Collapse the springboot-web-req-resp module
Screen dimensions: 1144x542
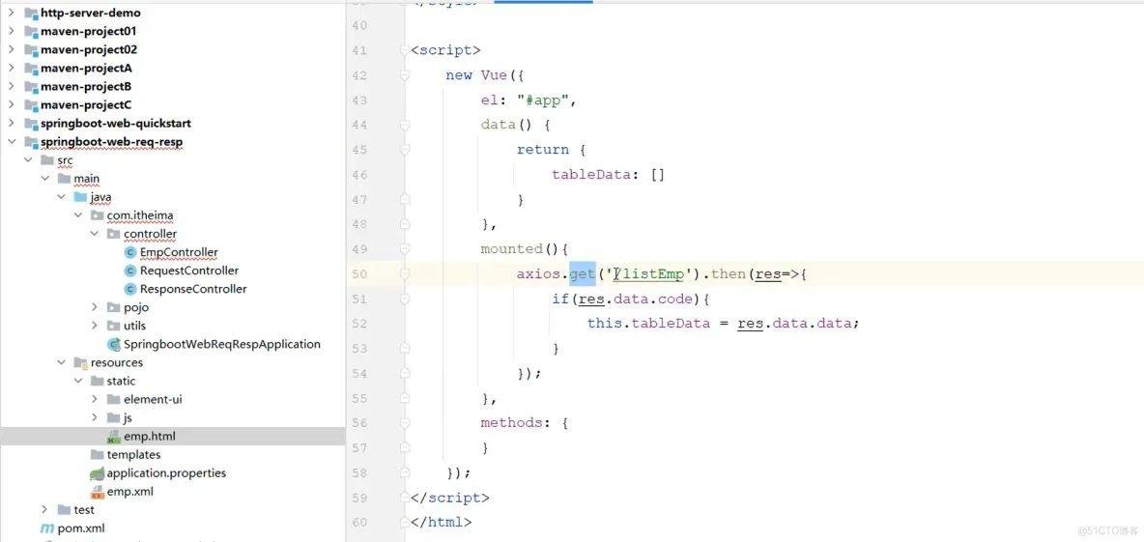[x=11, y=141]
